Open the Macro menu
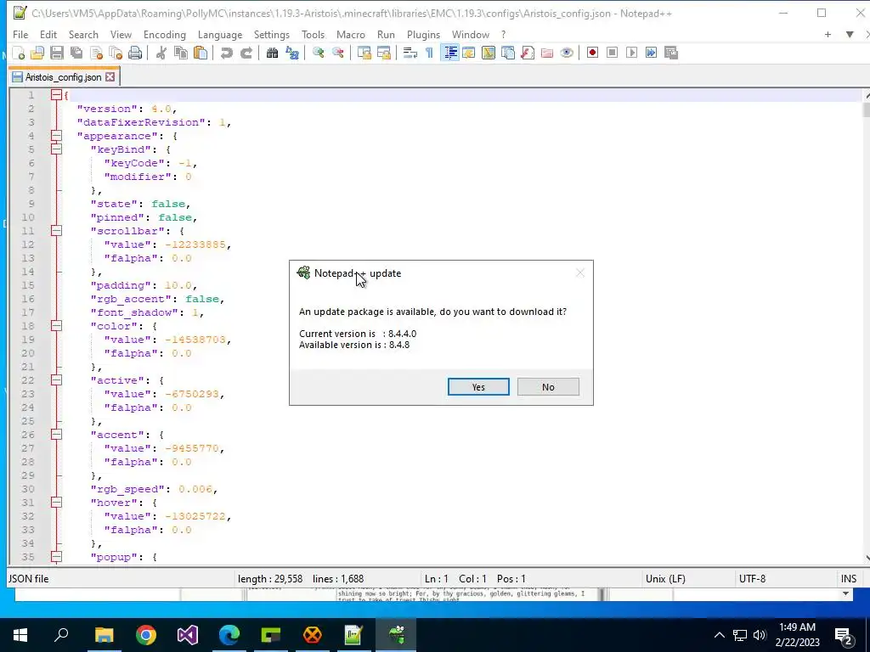The width and height of the screenshot is (870, 652). (x=351, y=34)
